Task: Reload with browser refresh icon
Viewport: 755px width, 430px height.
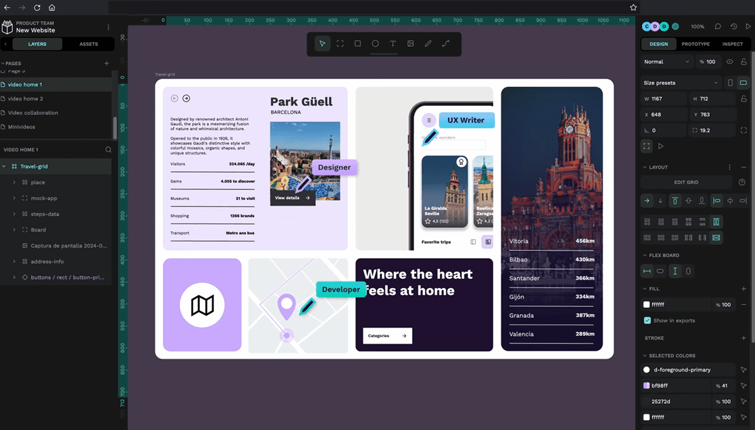Action: pos(37,8)
